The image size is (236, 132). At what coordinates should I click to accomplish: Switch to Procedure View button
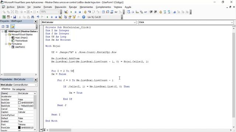[41, 130]
